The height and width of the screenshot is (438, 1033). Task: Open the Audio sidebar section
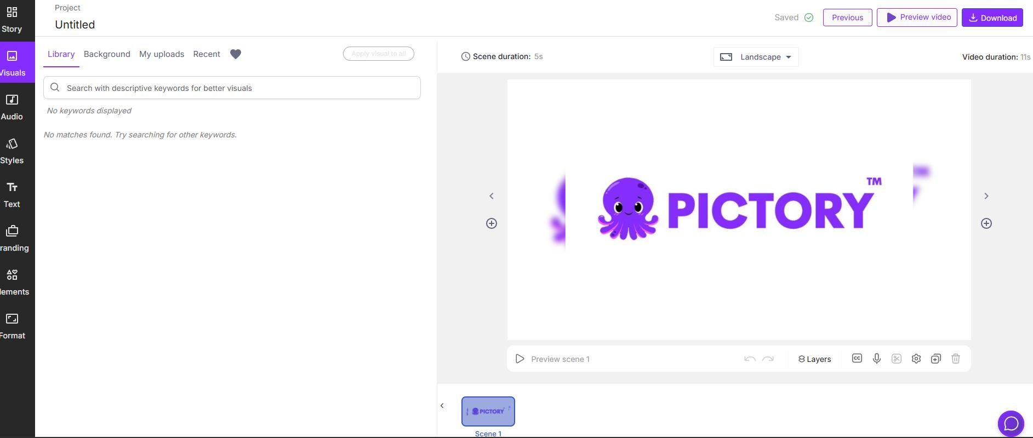12,107
